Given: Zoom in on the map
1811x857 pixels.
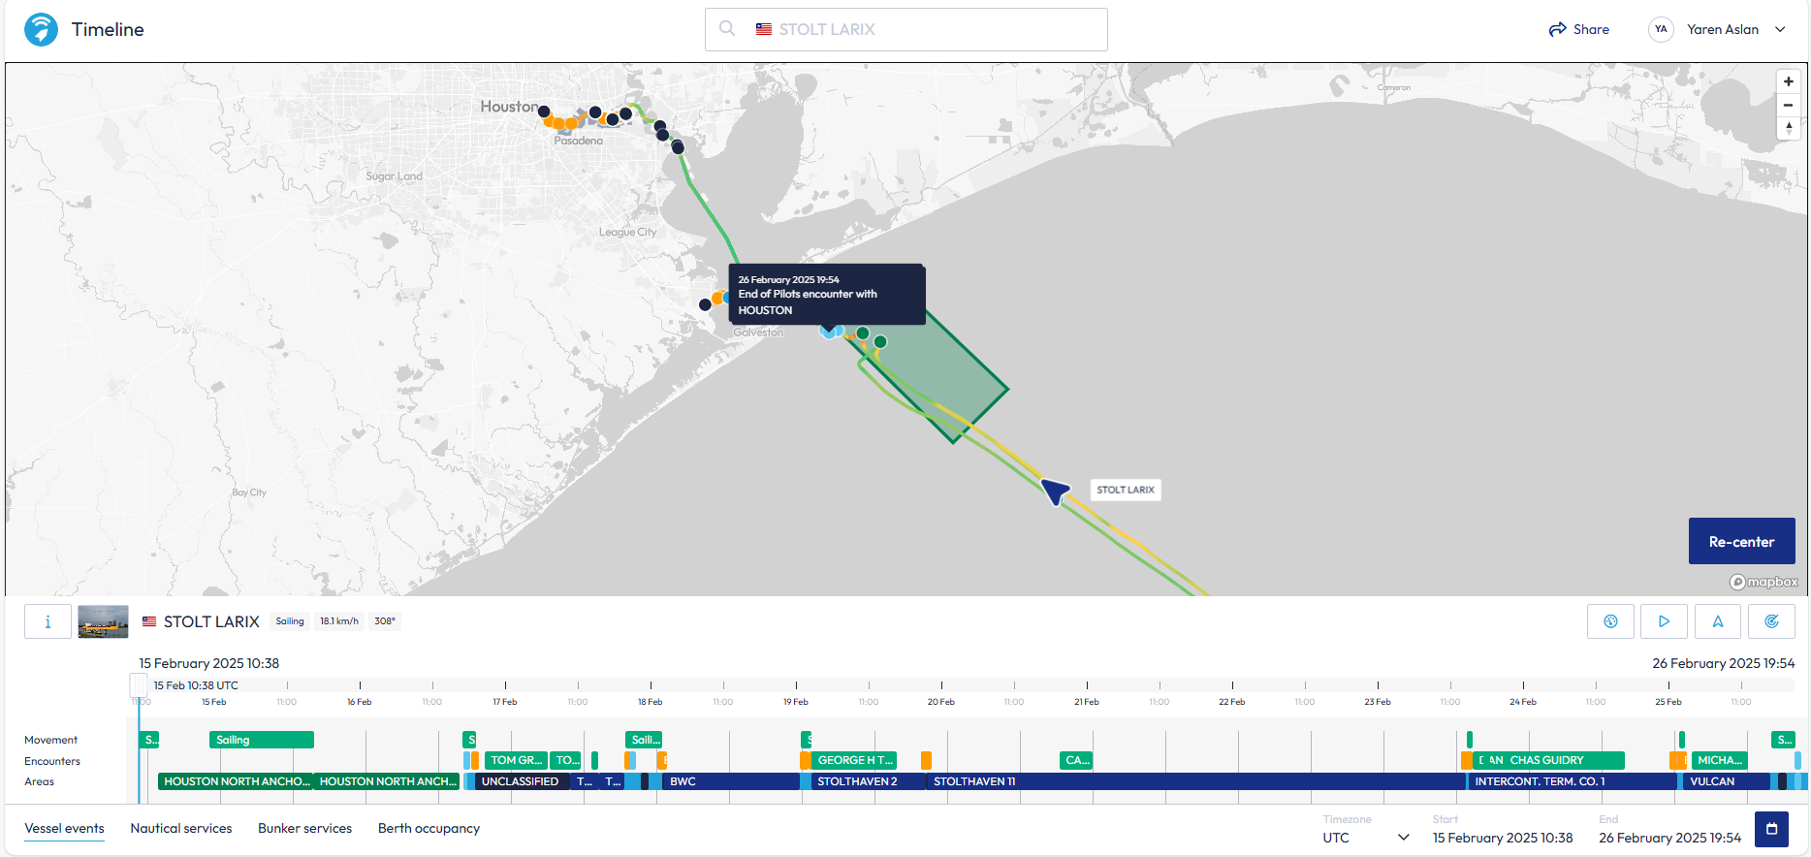Looking at the screenshot, I should 1788,81.
